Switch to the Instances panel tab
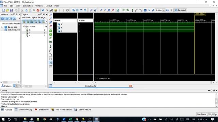The image size is (218, 122). pyautogui.click(x=6, y=86)
